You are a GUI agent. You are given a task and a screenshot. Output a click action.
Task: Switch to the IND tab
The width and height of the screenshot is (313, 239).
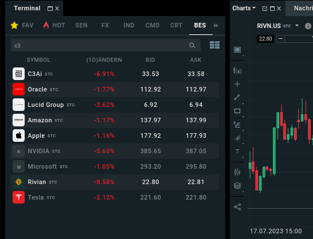click(129, 25)
